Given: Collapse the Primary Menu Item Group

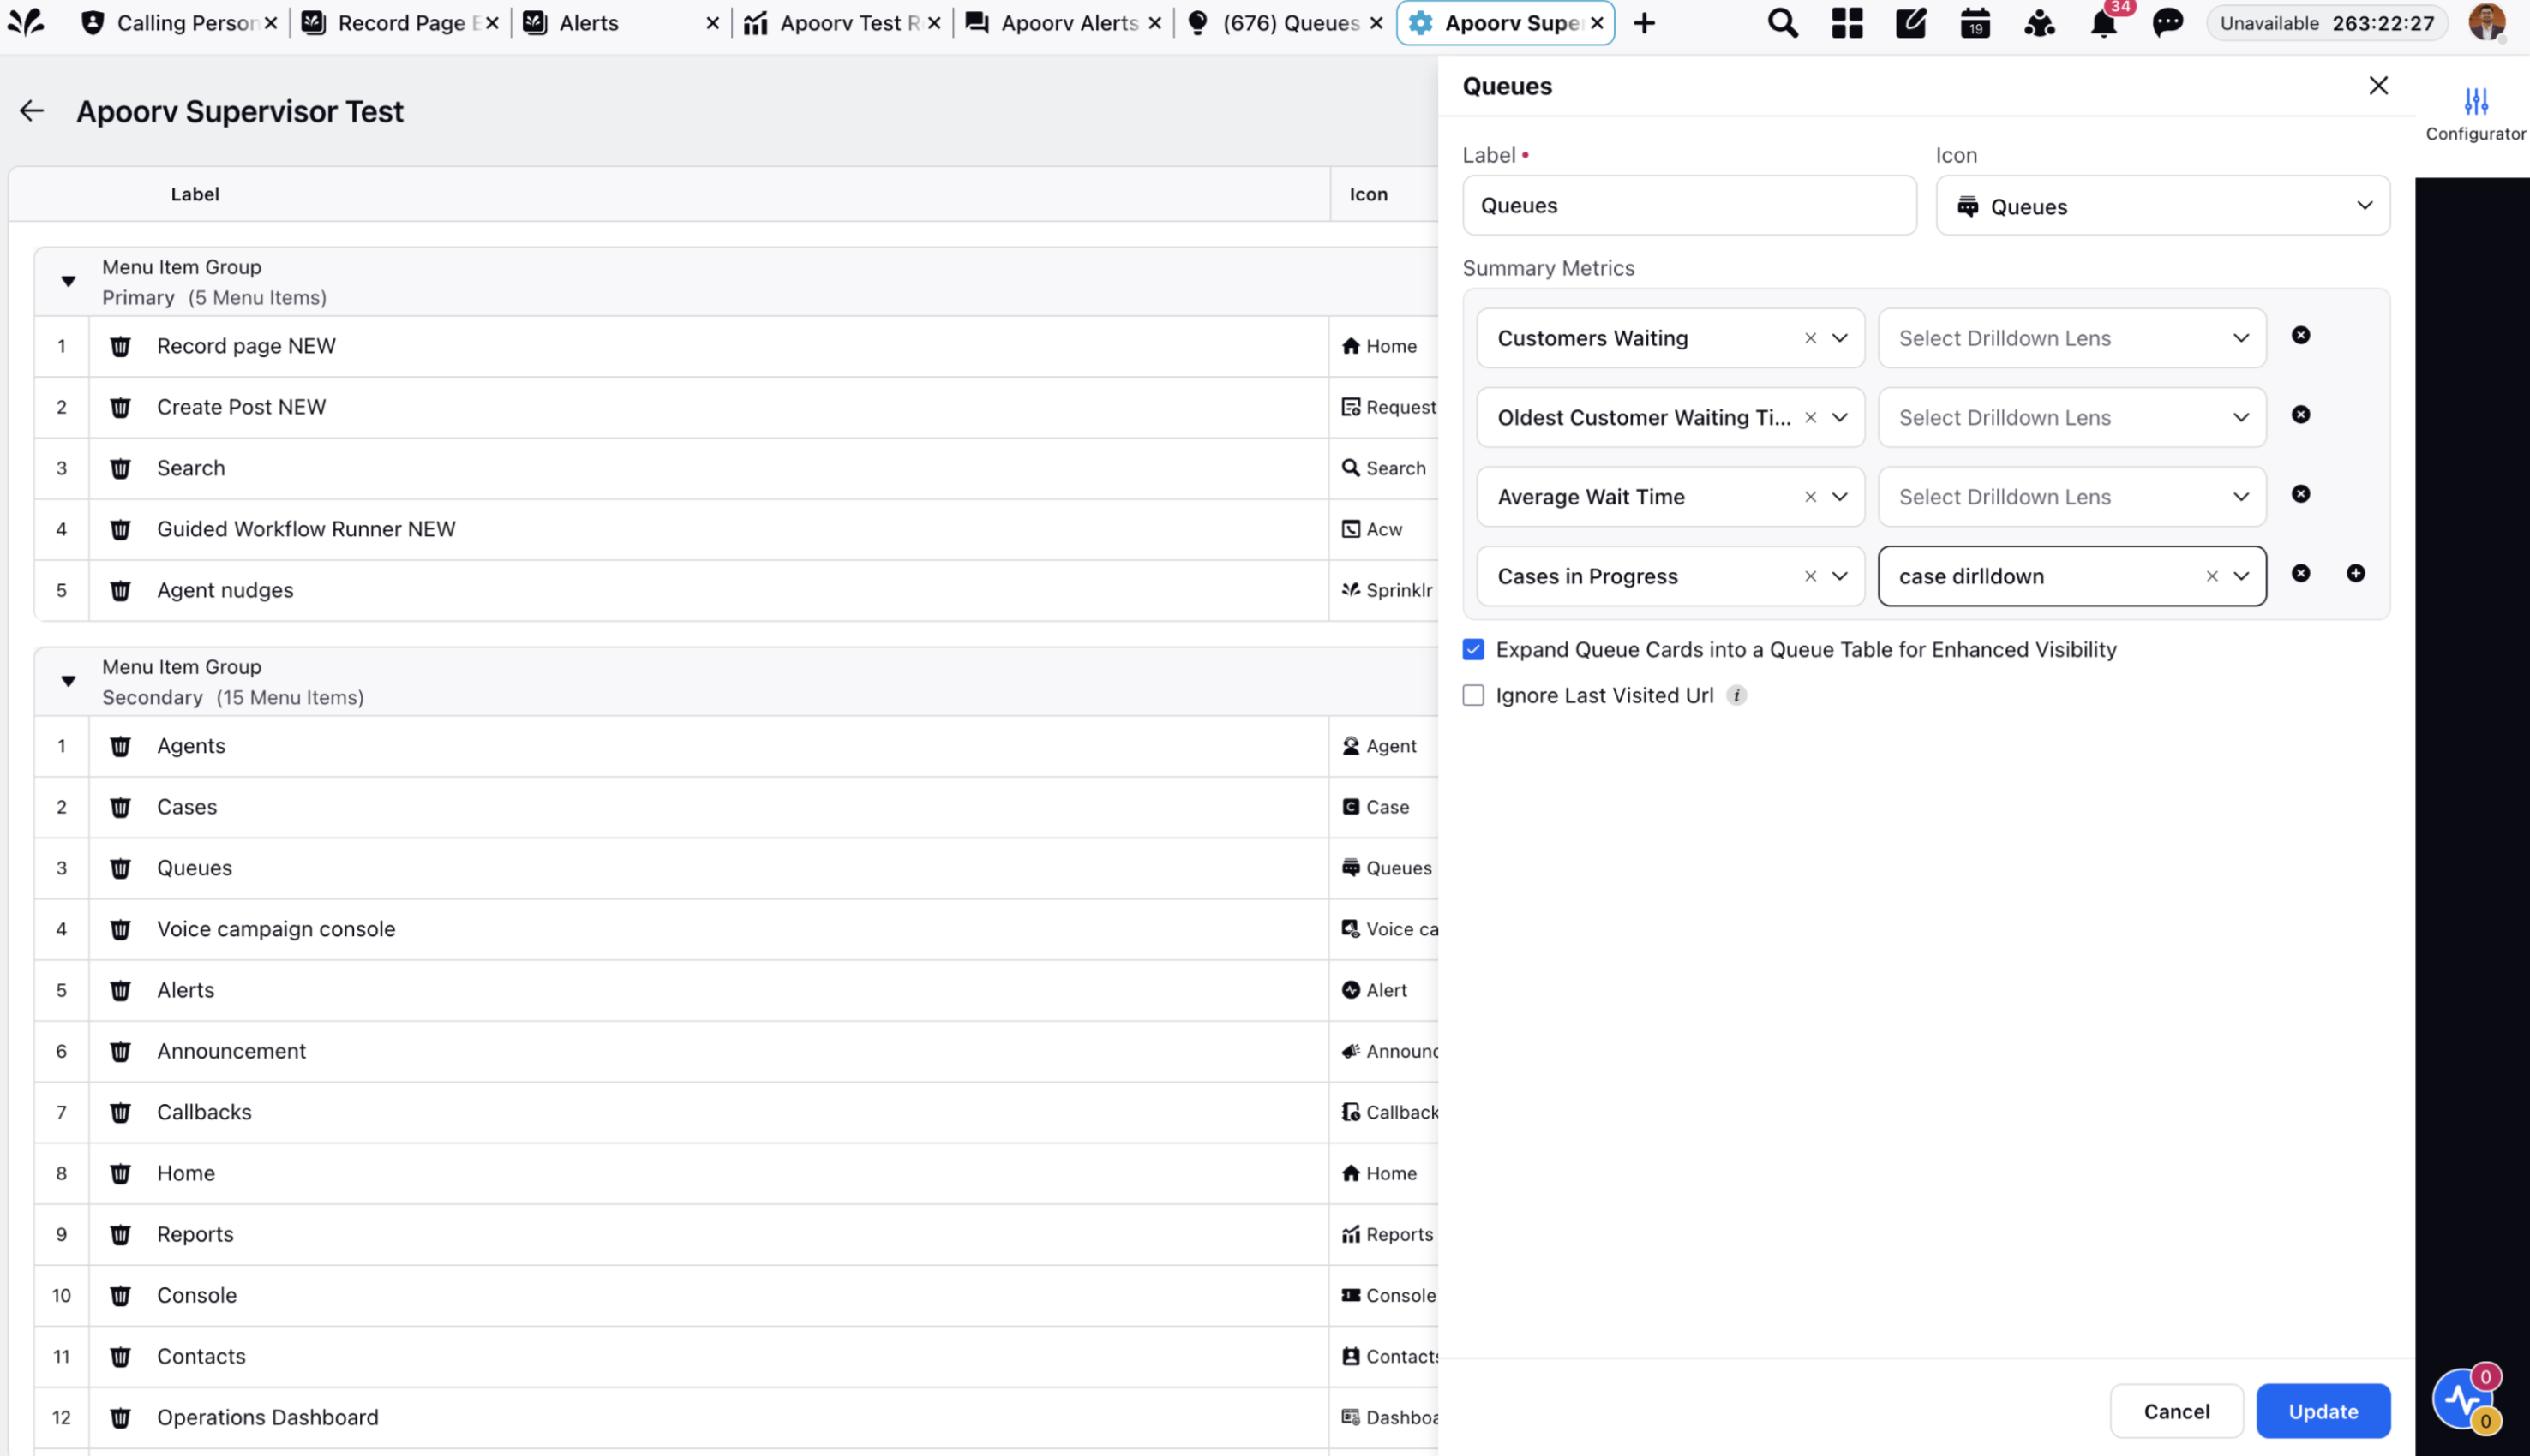Looking at the screenshot, I should [x=68, y=281].
